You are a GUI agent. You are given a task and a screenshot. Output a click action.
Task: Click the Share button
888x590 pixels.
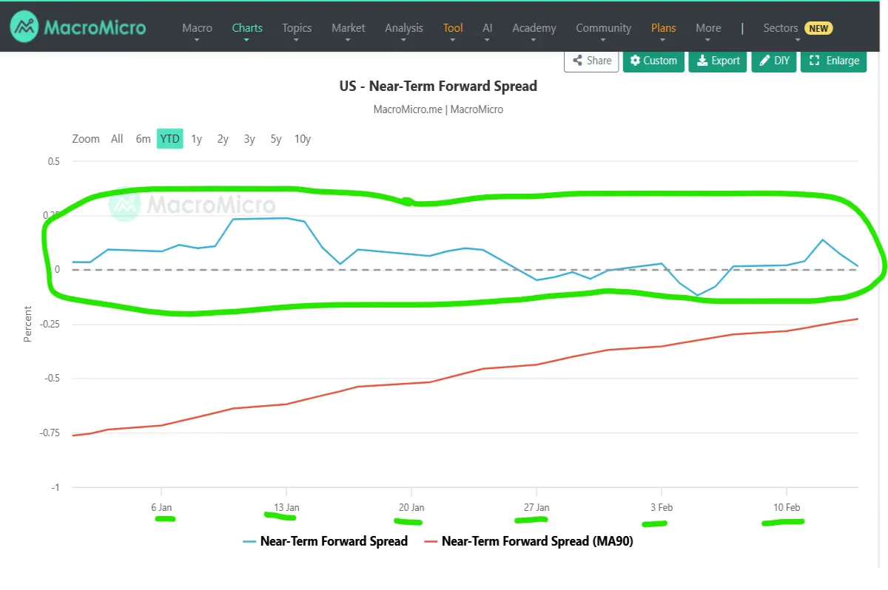click(591, 61)
